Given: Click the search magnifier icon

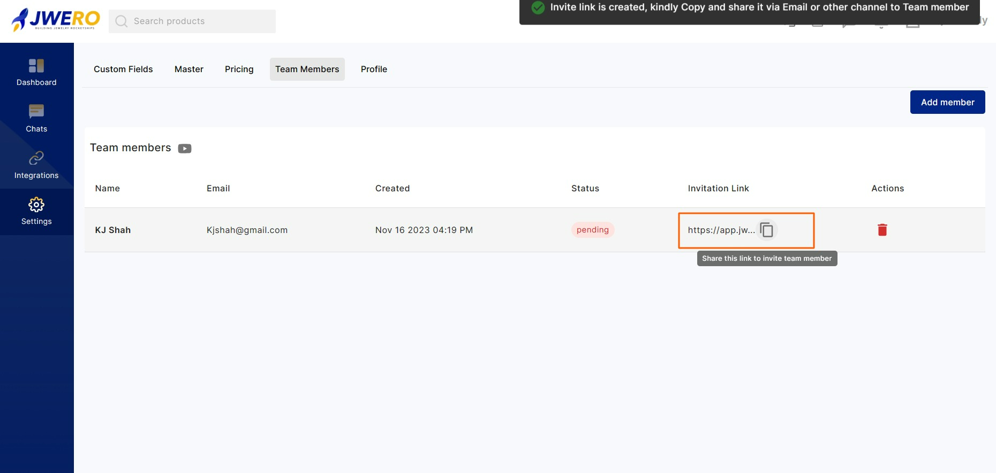Looking at the screenshot, I should [122, 21].
